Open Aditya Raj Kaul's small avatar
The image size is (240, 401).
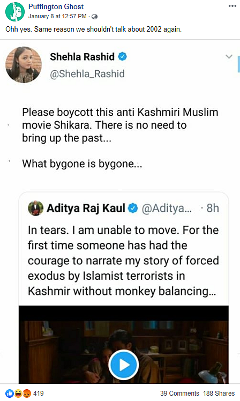(35, 208)
